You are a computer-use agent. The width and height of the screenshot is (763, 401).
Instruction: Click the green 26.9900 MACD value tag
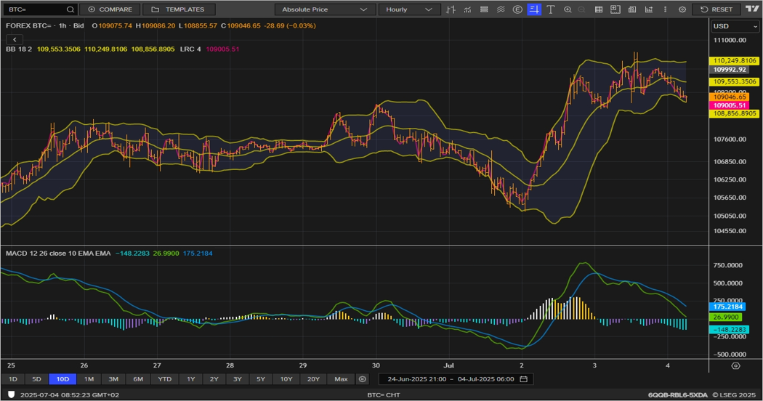coord(725,317)
